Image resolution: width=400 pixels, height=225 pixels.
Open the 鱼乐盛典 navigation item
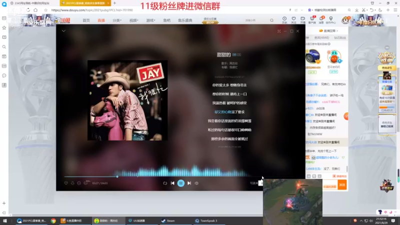(x=185, y=20)
